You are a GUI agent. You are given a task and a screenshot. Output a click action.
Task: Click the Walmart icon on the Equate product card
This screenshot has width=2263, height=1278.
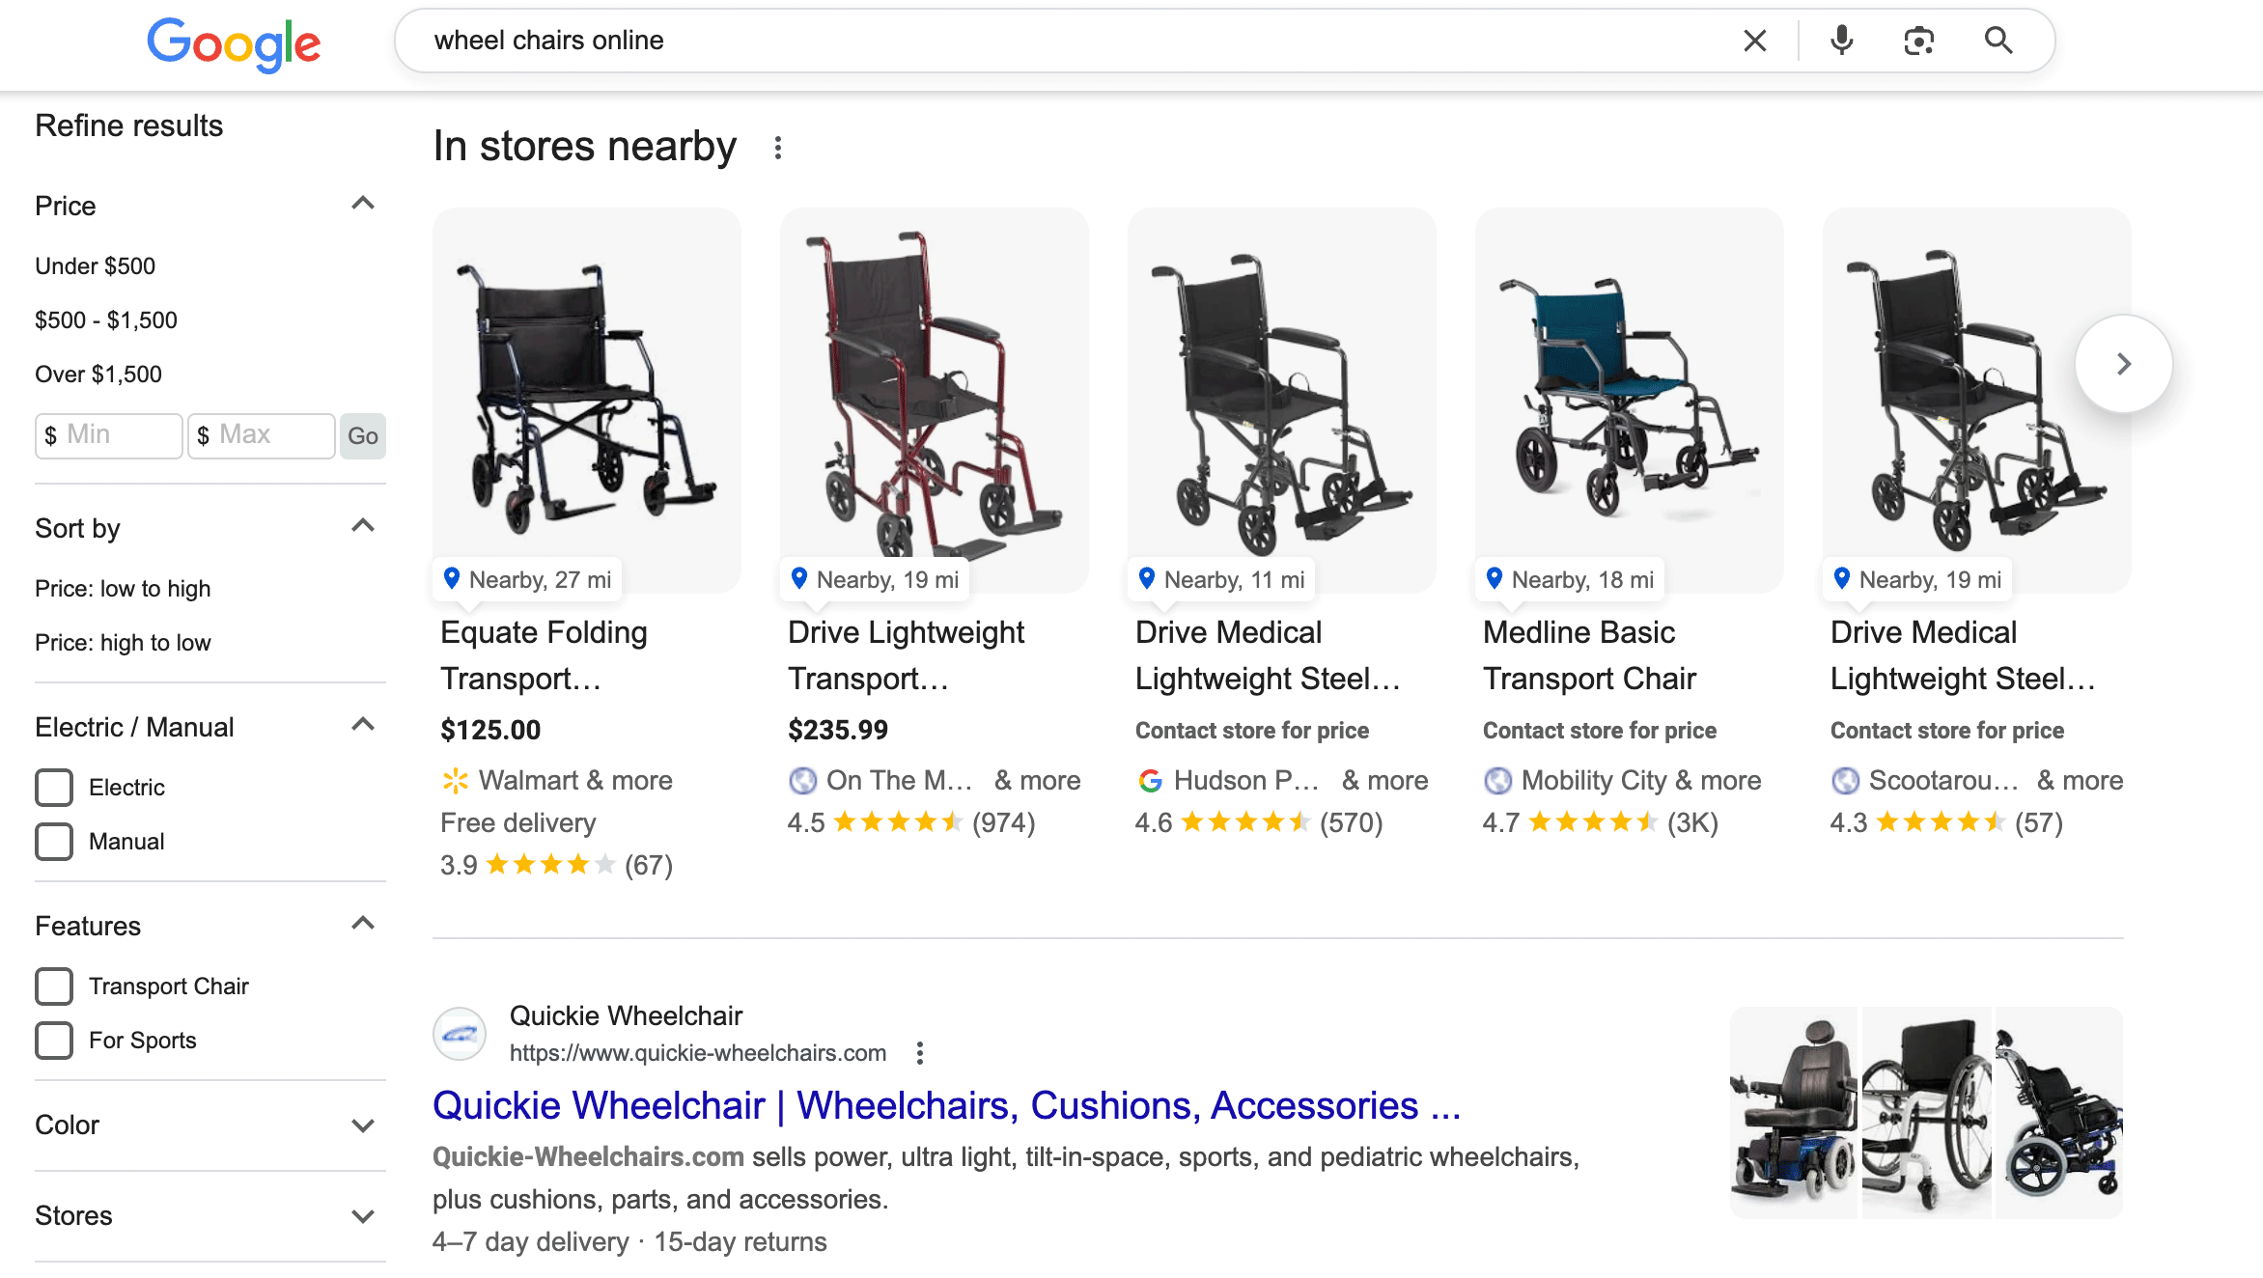[x=456, y=780]
